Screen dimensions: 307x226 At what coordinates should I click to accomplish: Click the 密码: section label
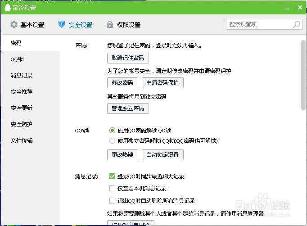pos(81,45)
